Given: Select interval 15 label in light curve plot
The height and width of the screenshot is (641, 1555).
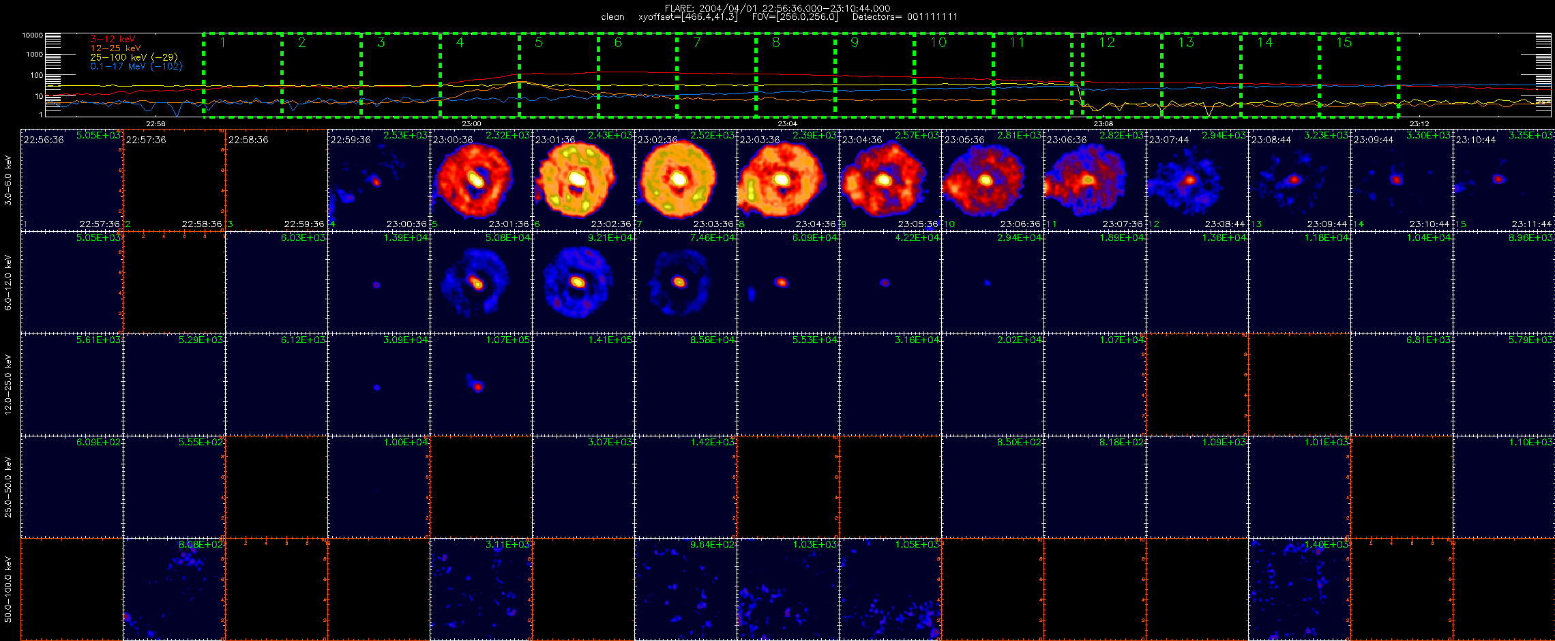Looking at the screenshot, I should pyautogui.click(x=1344, y=43).
